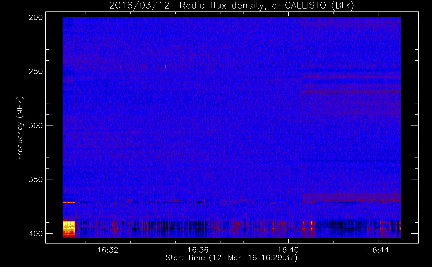Viewport: 432px width, 267px height.
Task: Click the 'Frequency (MHZ)' axis label
Action: click(x=20, y=128)
